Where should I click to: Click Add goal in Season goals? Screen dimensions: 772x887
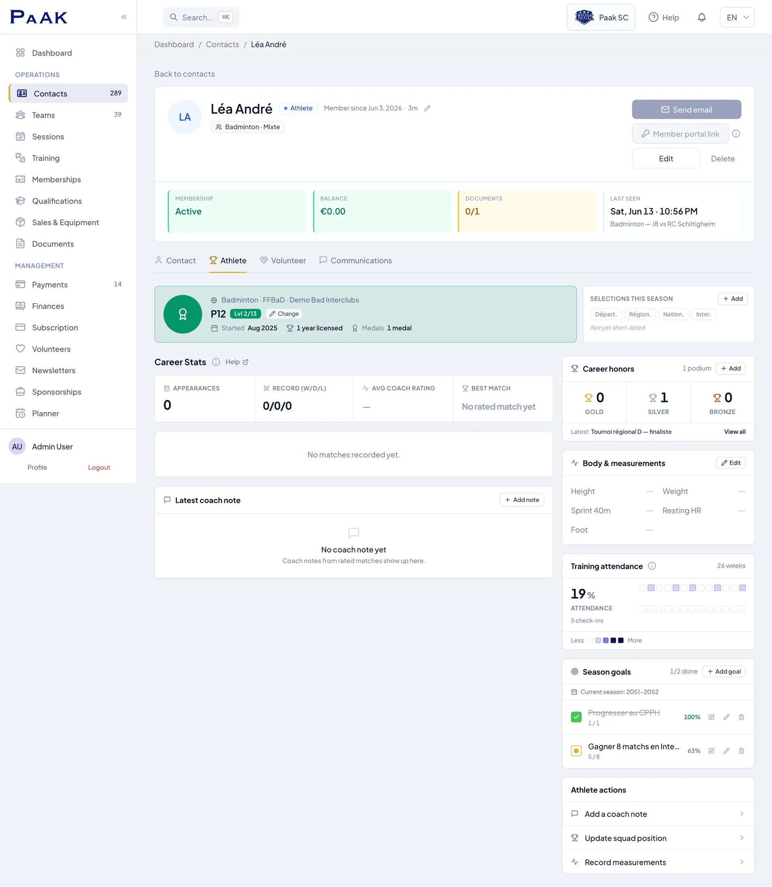(x=724, y=671)
